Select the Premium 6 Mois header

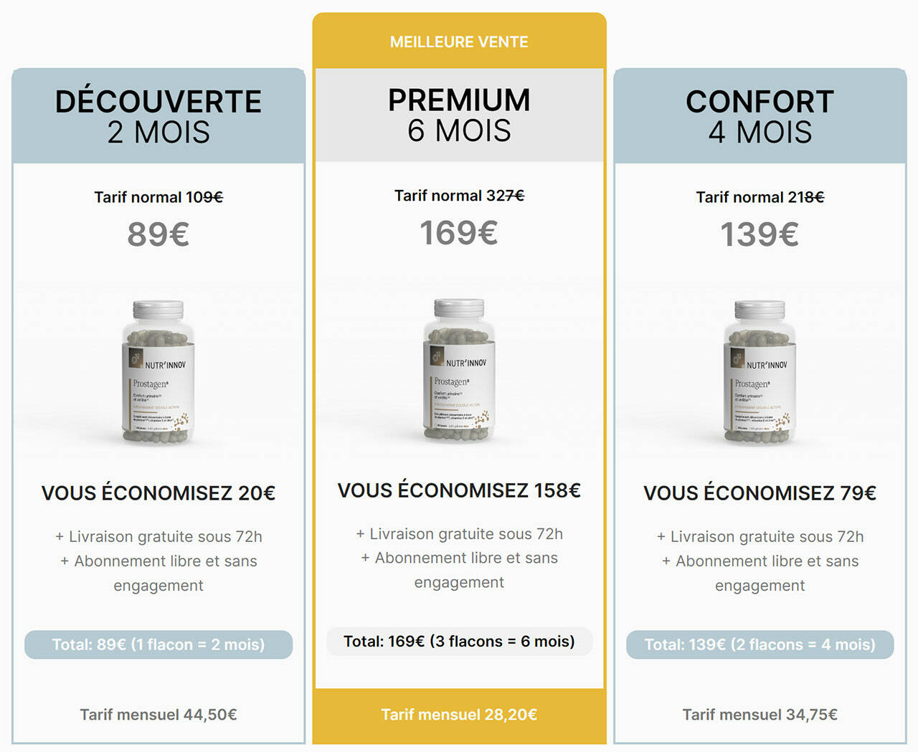pyautogui.click(x=459, y=115)
